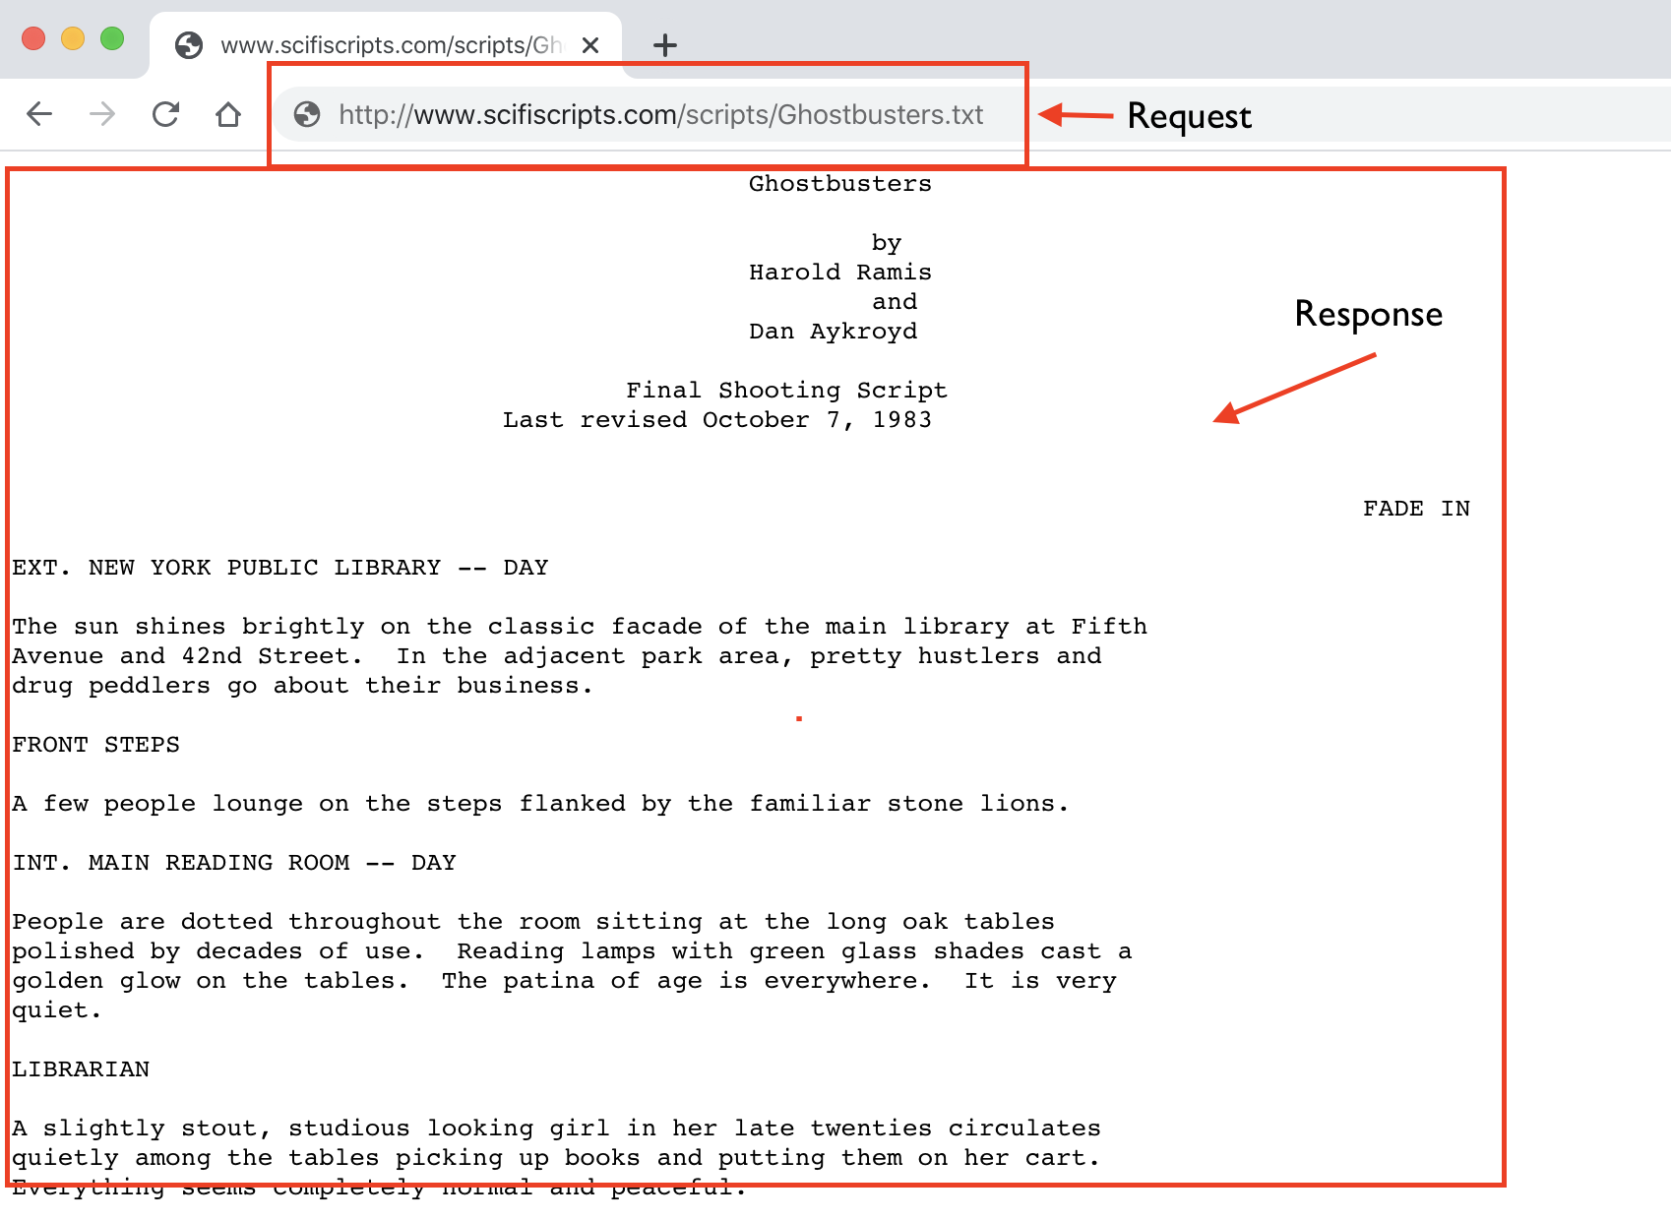The height and width of the screenshot is (1220, 1671).
Task: Click "EXT. NEW YORK PUBLIC LIBRARY -- DAY" heading
Action: pos(280,568)
